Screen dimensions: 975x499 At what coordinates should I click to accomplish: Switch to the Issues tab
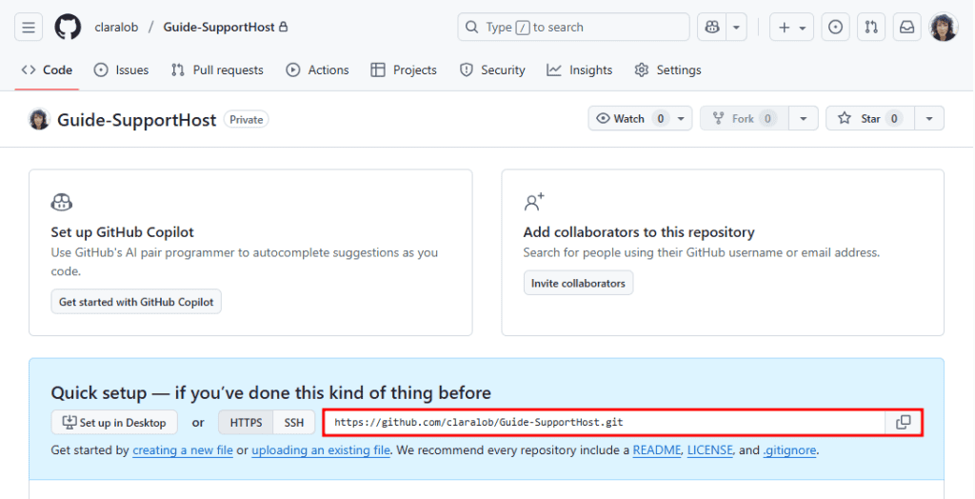[x=121, y=70]
